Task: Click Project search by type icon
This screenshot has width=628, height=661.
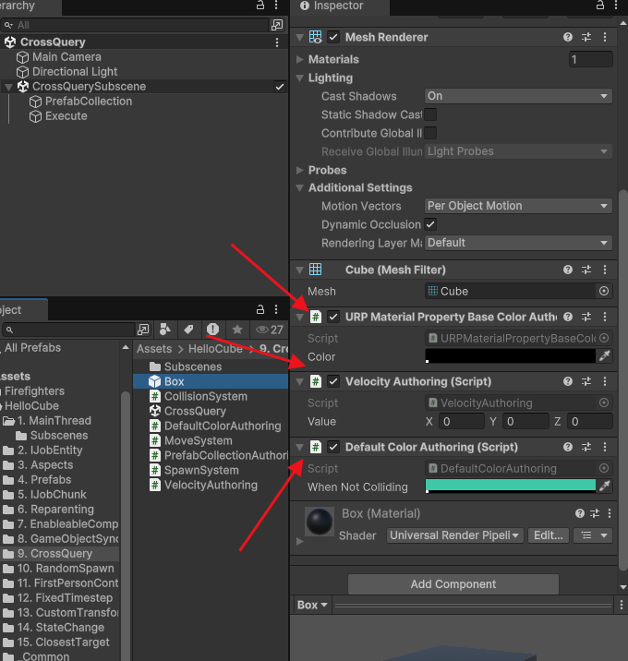Action: [x=165, y=330]
